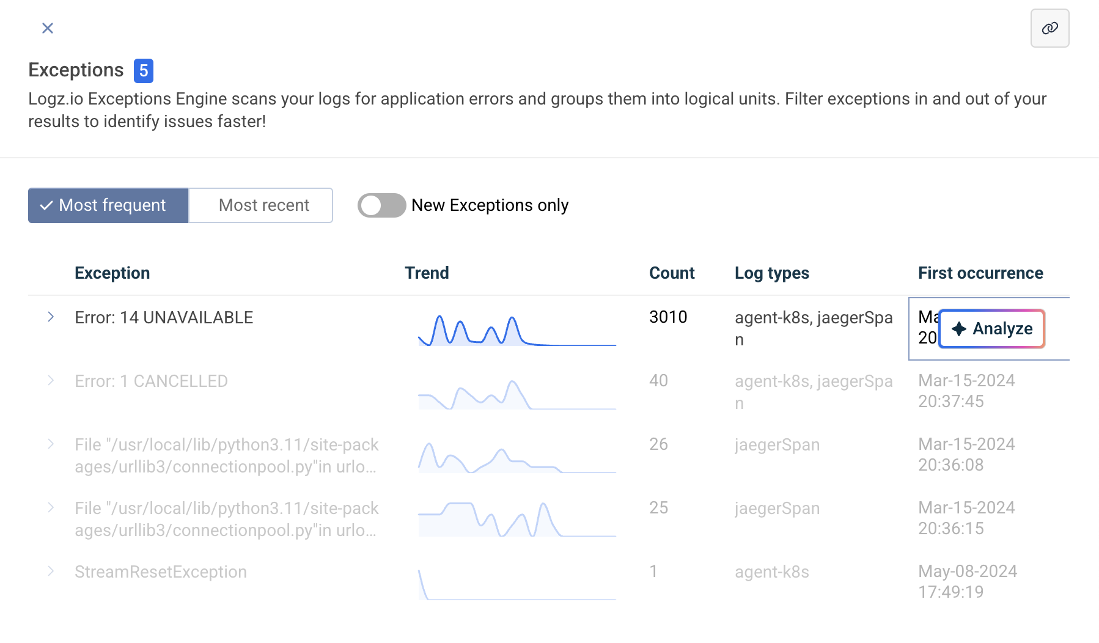
Task: Open the StreamResetException exception name
Action: click(x=161, y=572)
